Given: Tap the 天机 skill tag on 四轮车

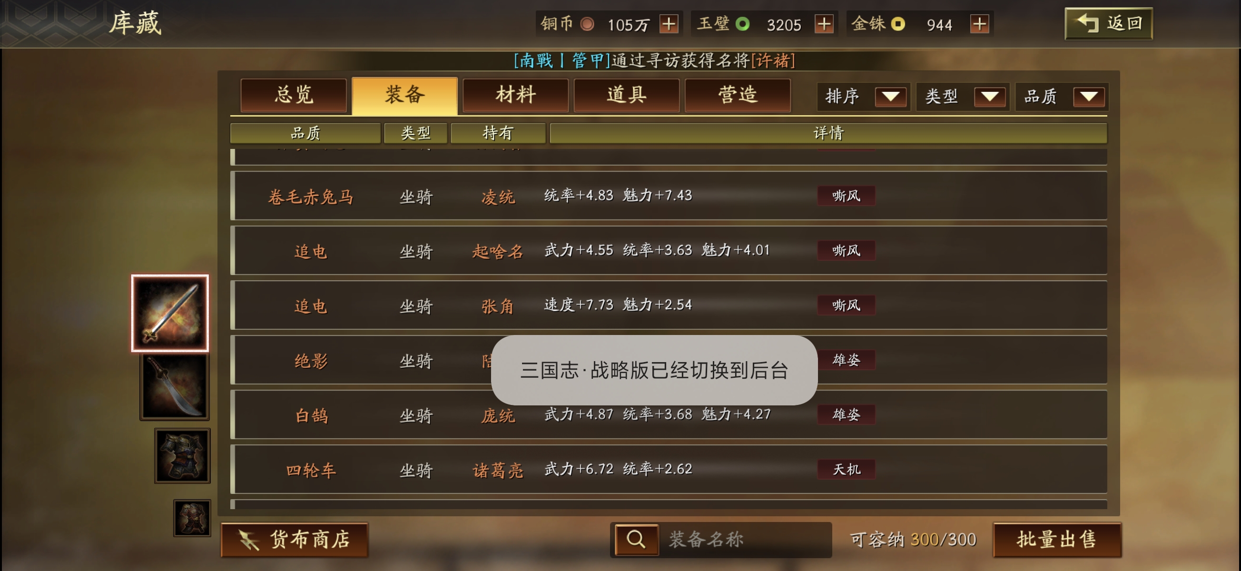Looking at the screenshot, I should tap(846, 469).
